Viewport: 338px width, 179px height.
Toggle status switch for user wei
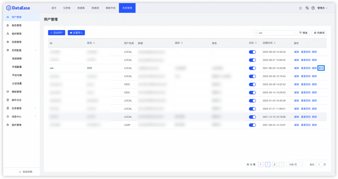[x=252, y=68]
